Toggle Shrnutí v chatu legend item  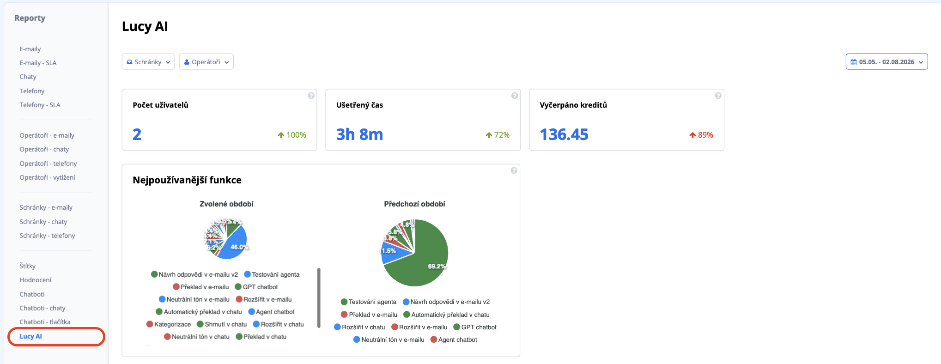(222, 324)
